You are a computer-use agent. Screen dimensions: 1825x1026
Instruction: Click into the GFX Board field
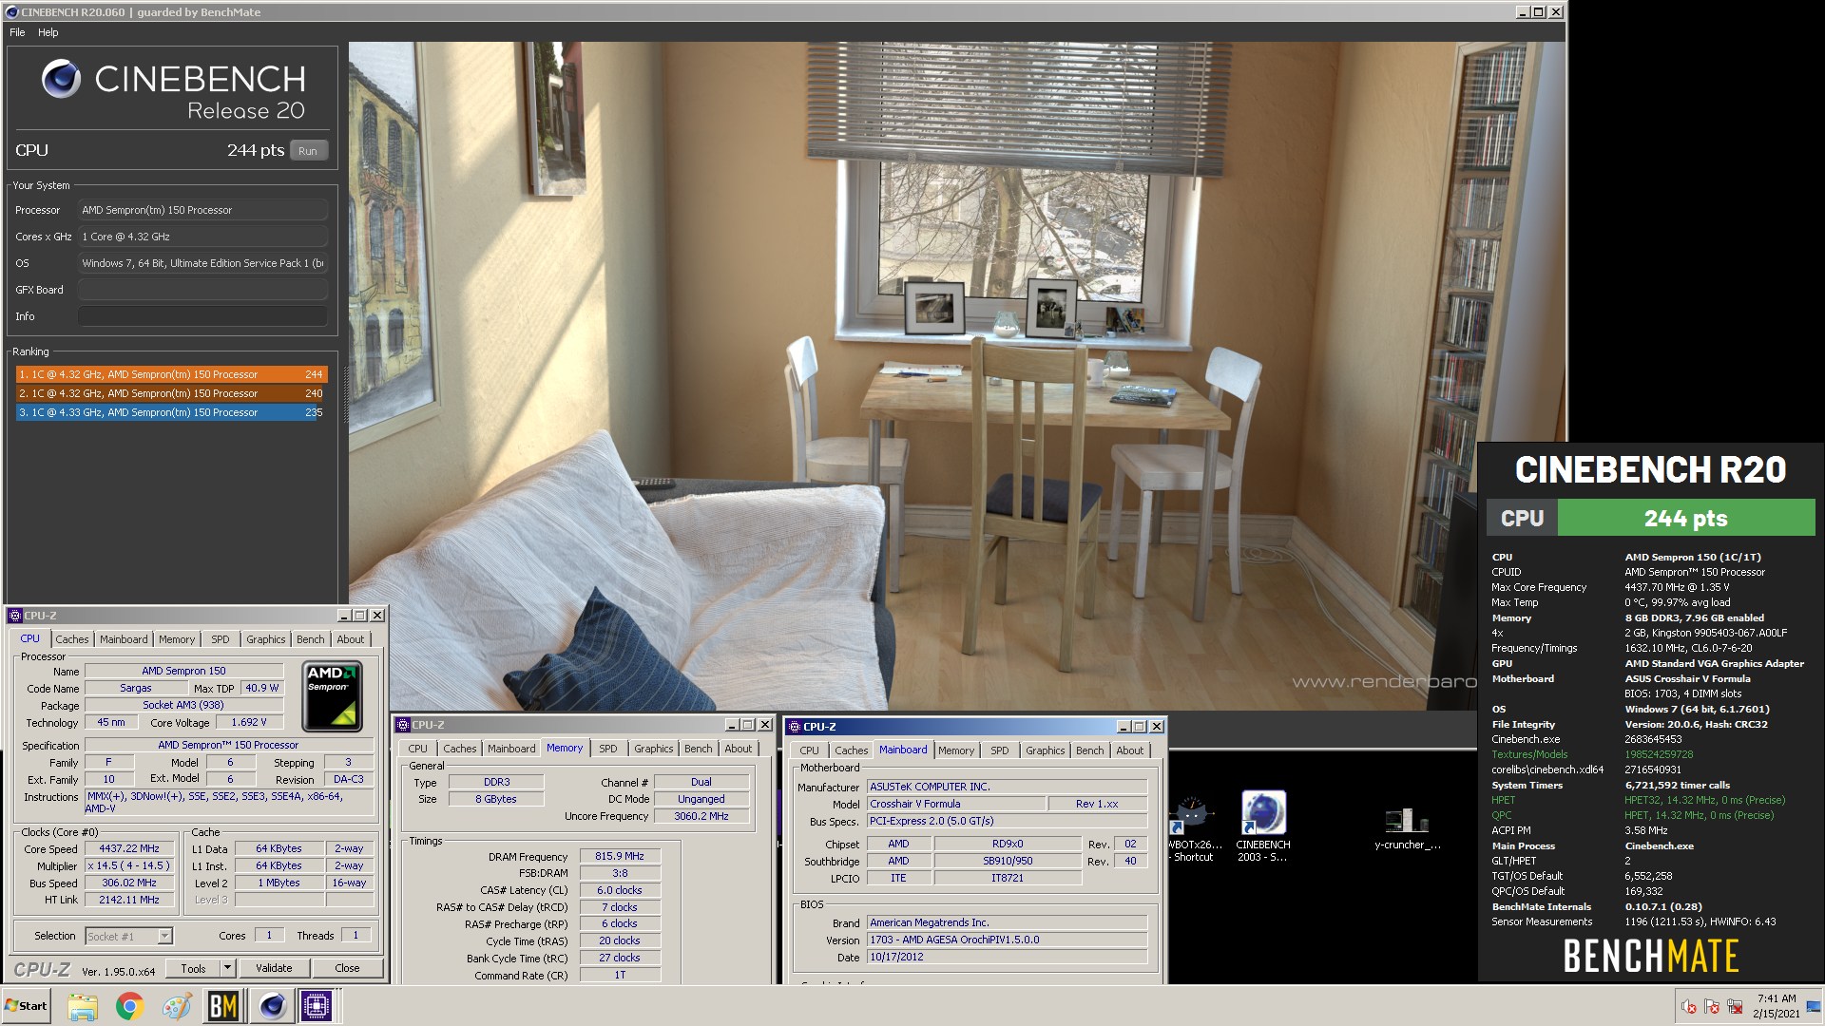point(202,290)
